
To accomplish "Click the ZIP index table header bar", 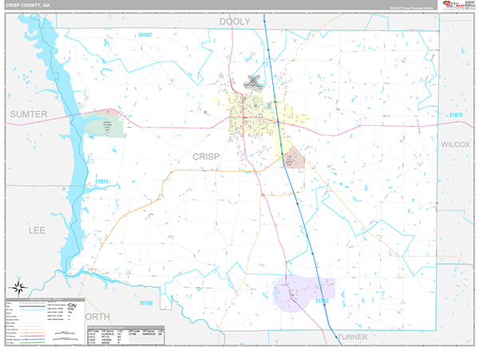I will click(126, 328).
